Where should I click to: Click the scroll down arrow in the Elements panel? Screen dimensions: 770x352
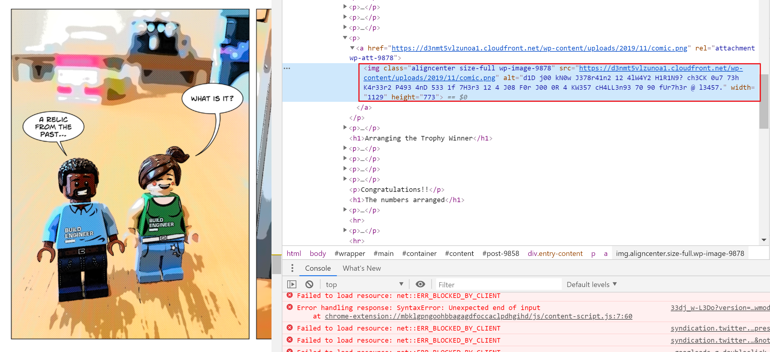[764, 240]
